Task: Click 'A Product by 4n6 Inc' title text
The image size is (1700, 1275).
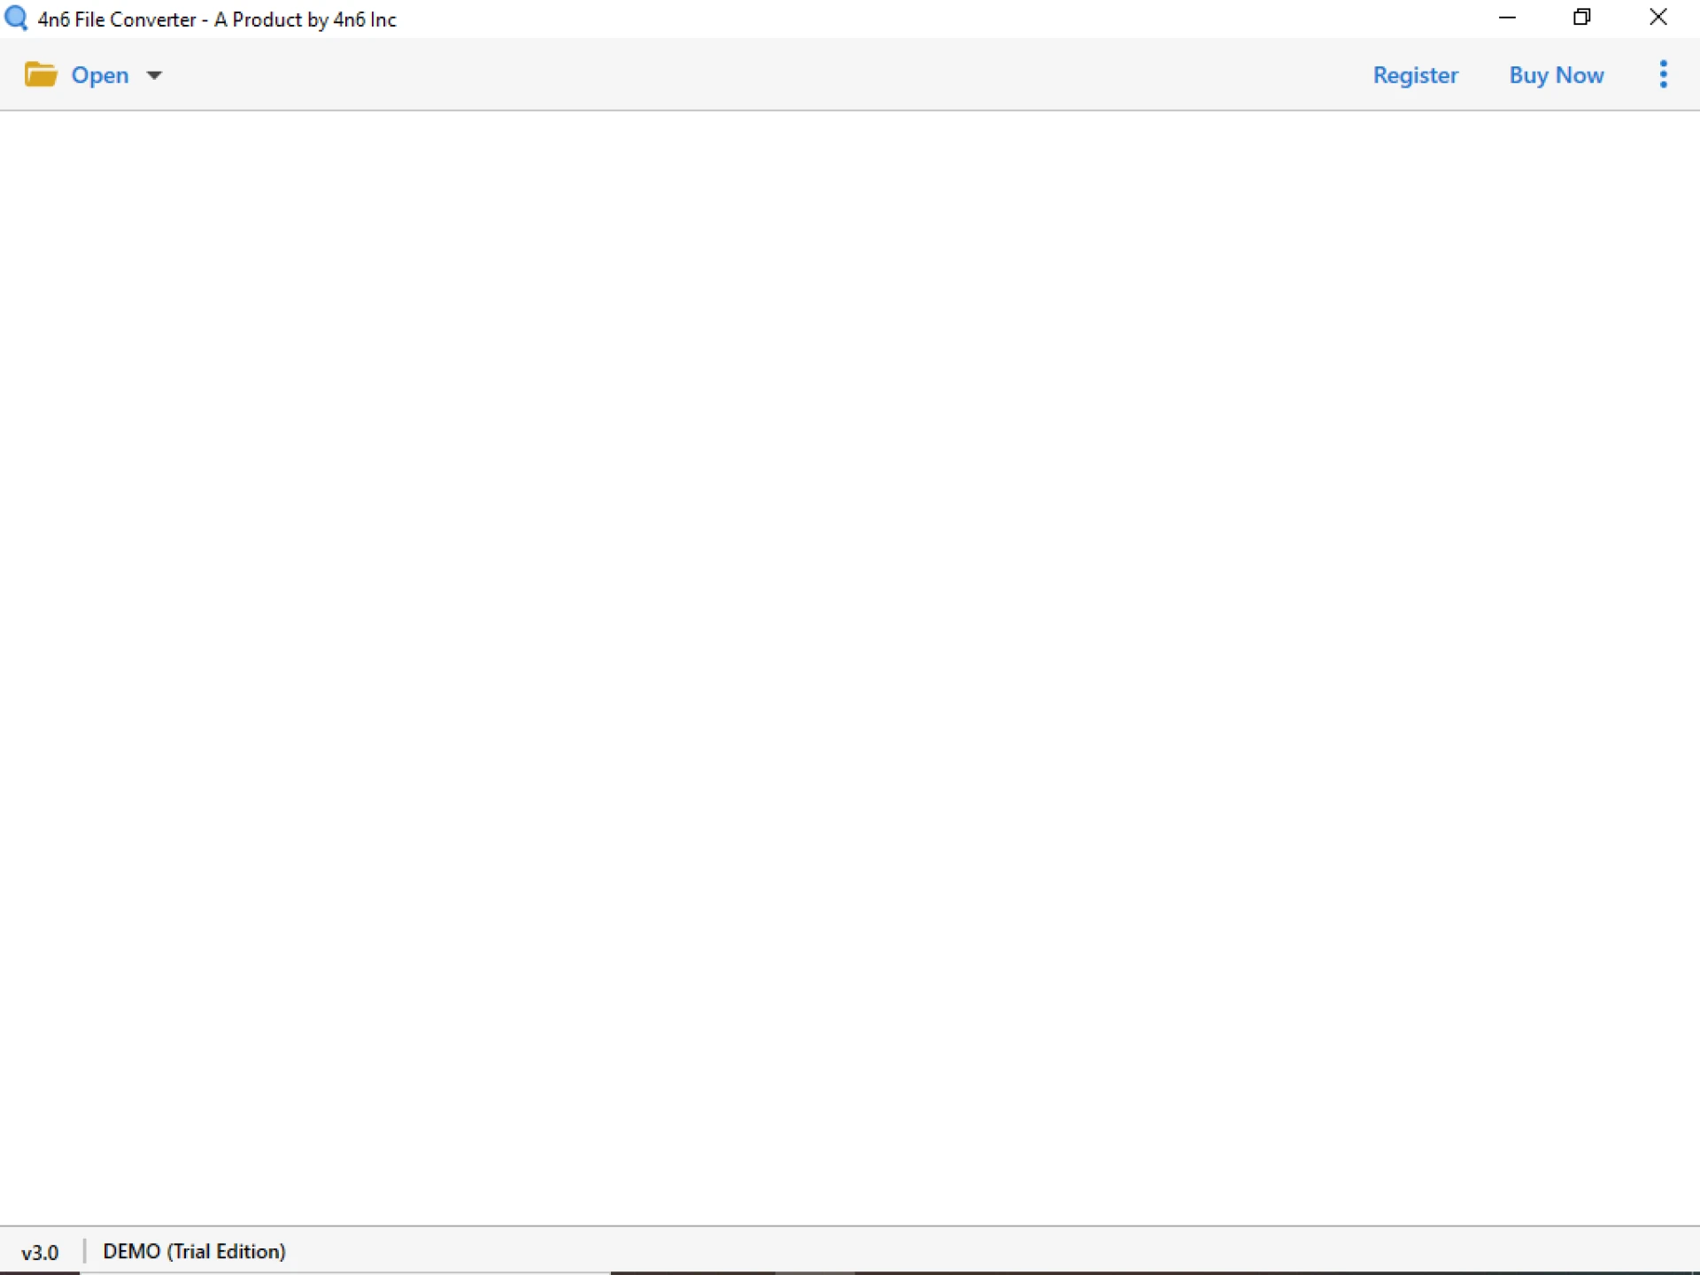Action: point(305,19)
